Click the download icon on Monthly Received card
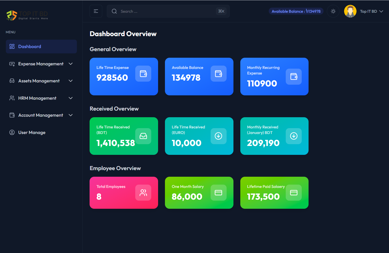The width and height of the screenshot is (389, 253). (x=294, y=136)
